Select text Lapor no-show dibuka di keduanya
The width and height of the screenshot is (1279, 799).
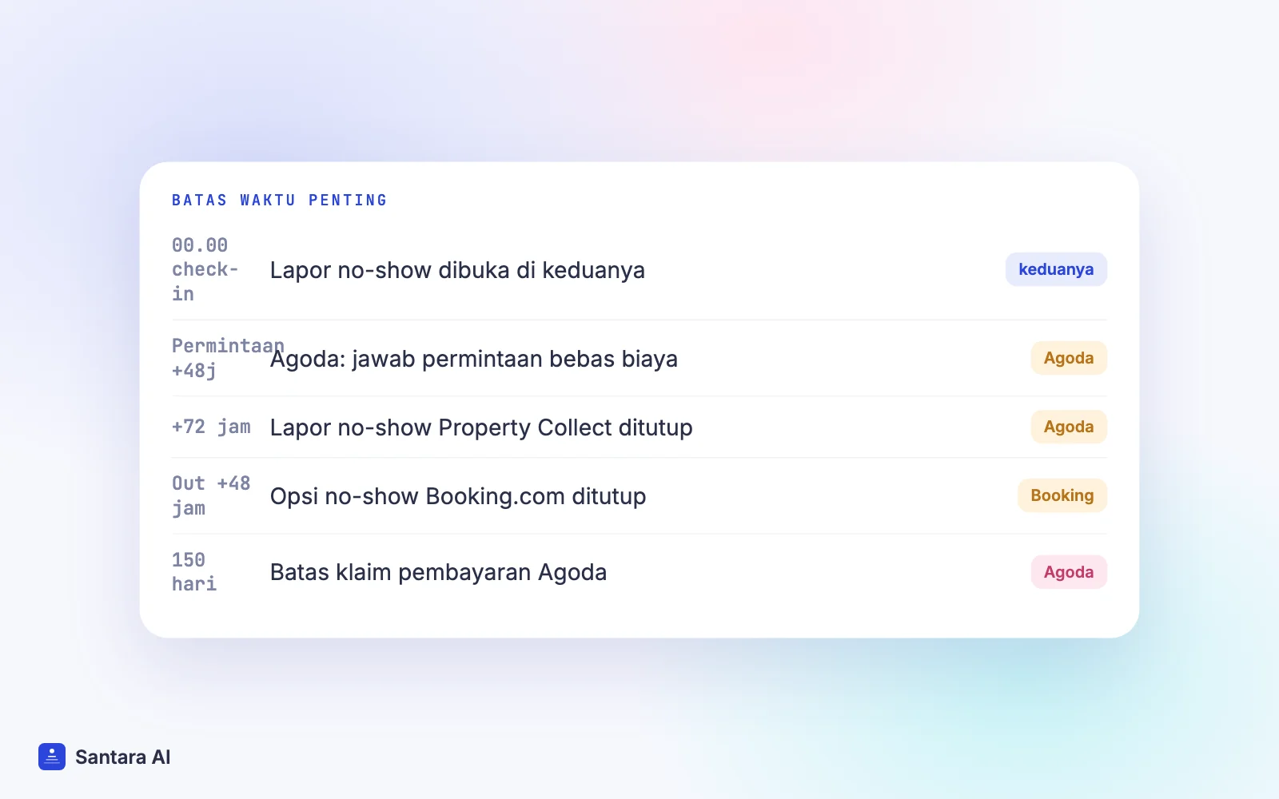(x=457, y=270)
